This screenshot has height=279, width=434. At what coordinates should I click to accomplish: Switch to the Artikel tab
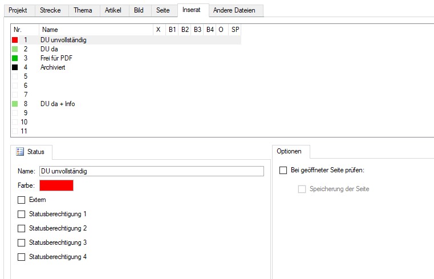113,10
